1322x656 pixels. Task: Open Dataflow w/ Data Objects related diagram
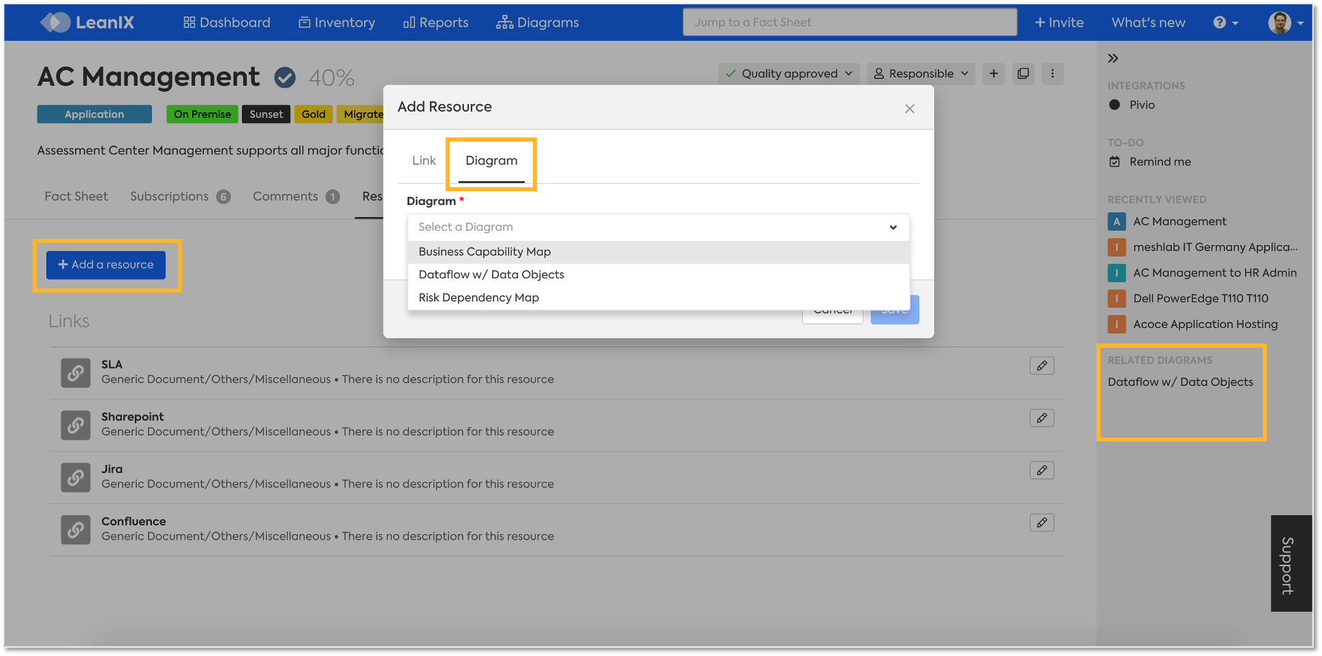pyautogui.click(x=1180, y=382)
